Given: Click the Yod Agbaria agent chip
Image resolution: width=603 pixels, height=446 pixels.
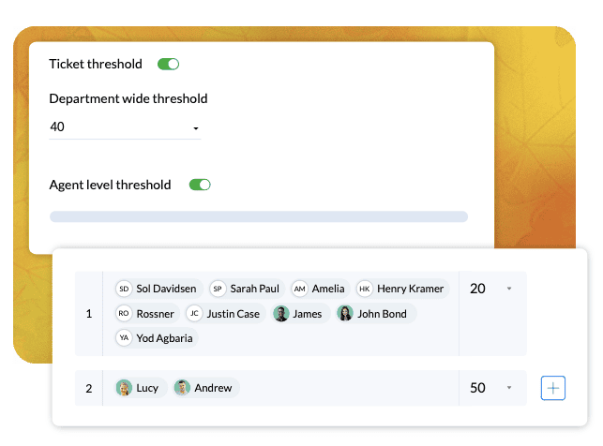Looking at the screenshot, I should (x=157, y=338).
